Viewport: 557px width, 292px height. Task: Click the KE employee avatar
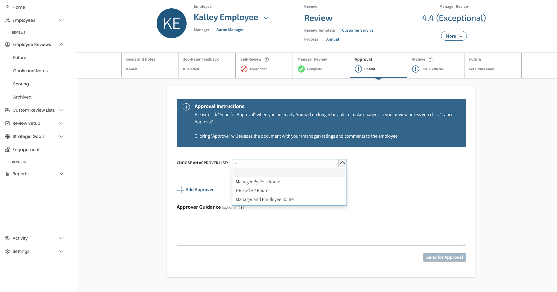[x=172, y=23]
